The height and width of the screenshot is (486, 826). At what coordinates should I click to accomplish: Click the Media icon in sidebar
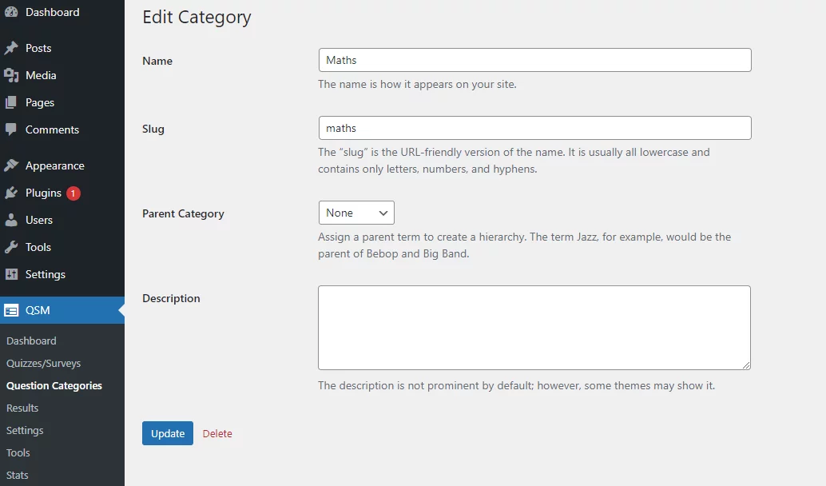[x=11, y=75]
